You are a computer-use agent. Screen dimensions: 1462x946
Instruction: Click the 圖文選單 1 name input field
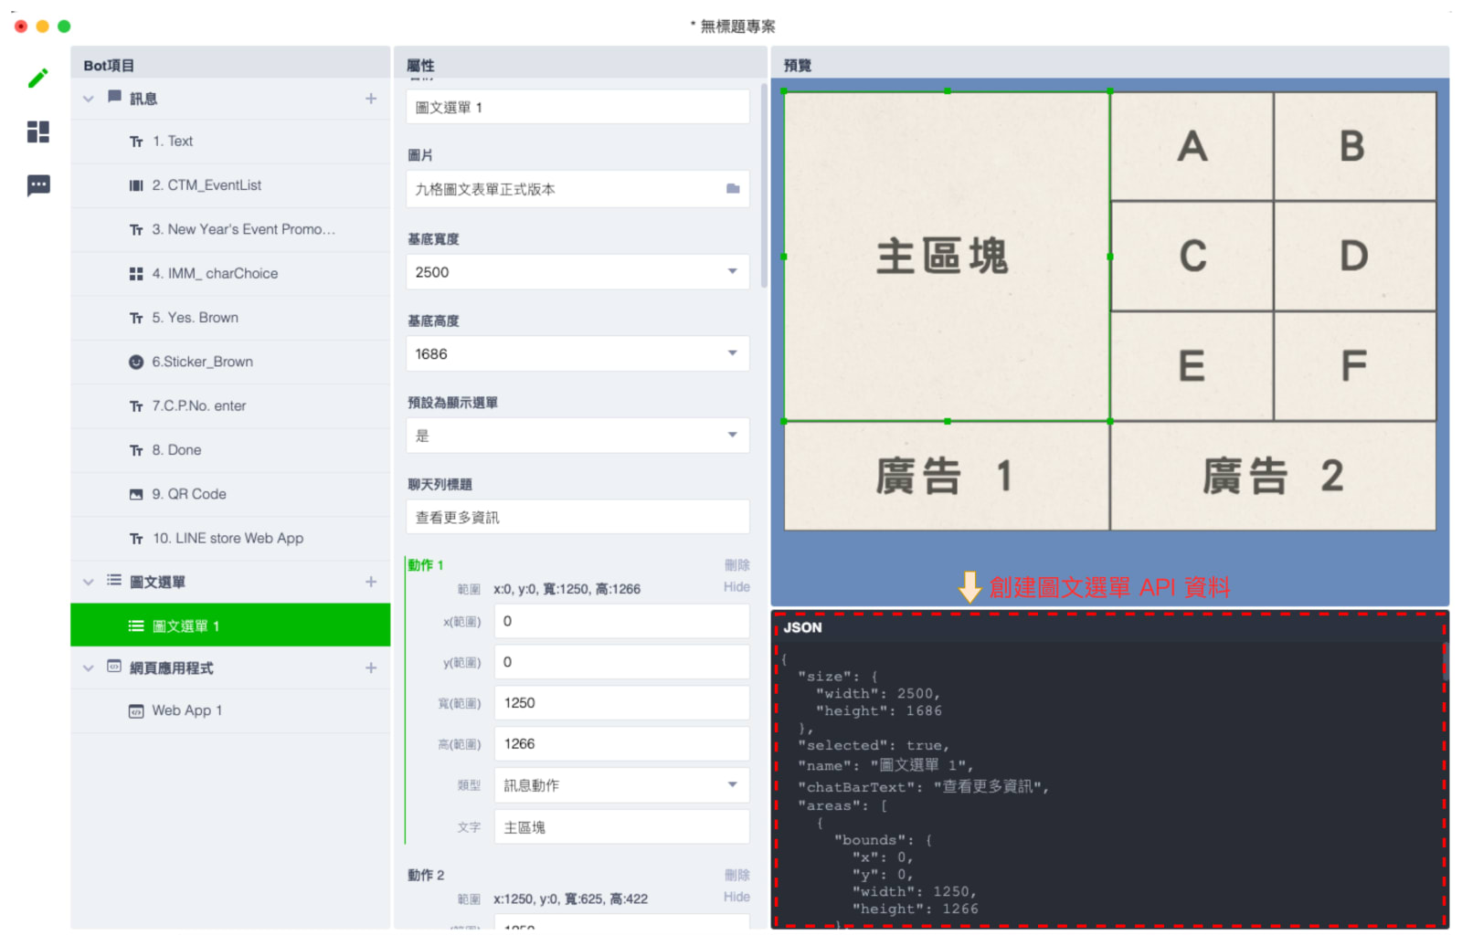click(577, 107)
